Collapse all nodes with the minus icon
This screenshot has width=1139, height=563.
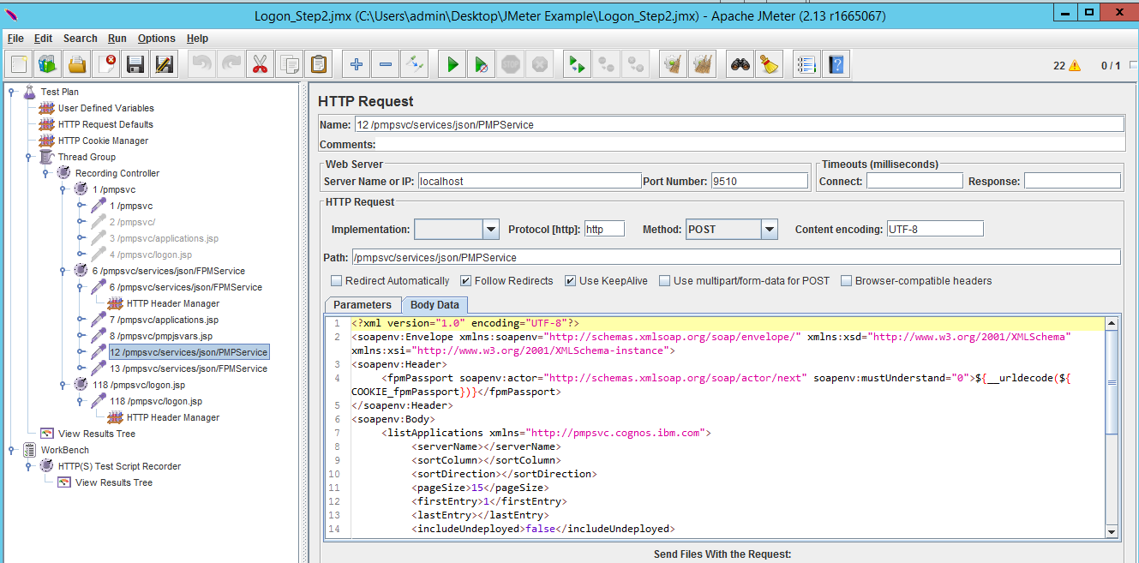pyautogui.click(x=386, y=63)
